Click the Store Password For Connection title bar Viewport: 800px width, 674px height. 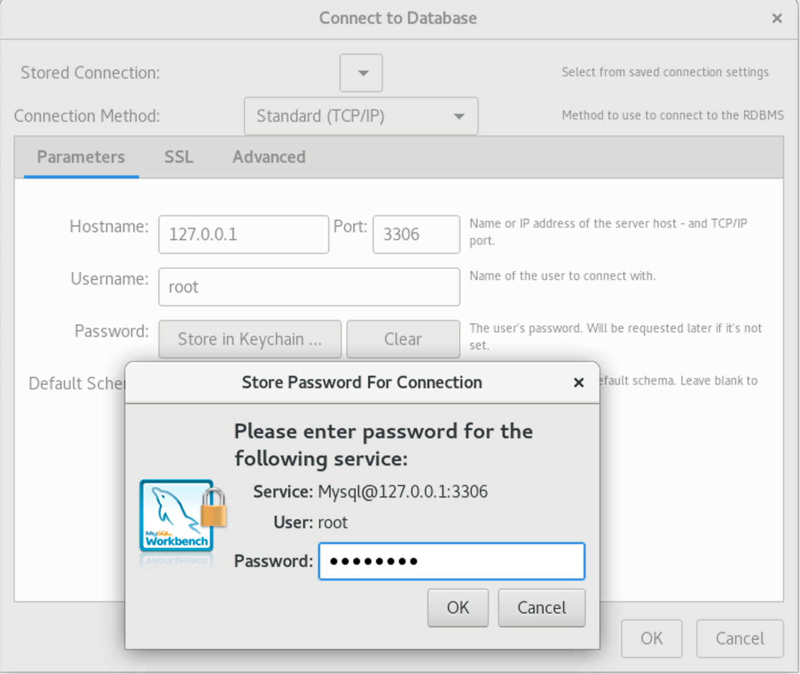click(x=362, y=383)
